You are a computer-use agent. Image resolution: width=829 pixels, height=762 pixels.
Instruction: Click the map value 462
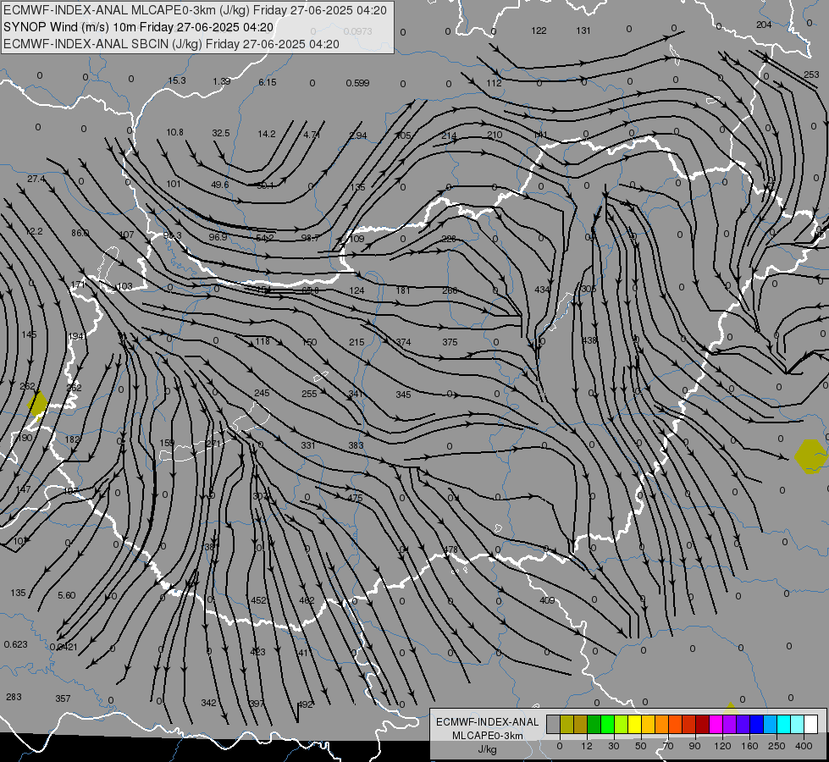[x=307, y=600]
